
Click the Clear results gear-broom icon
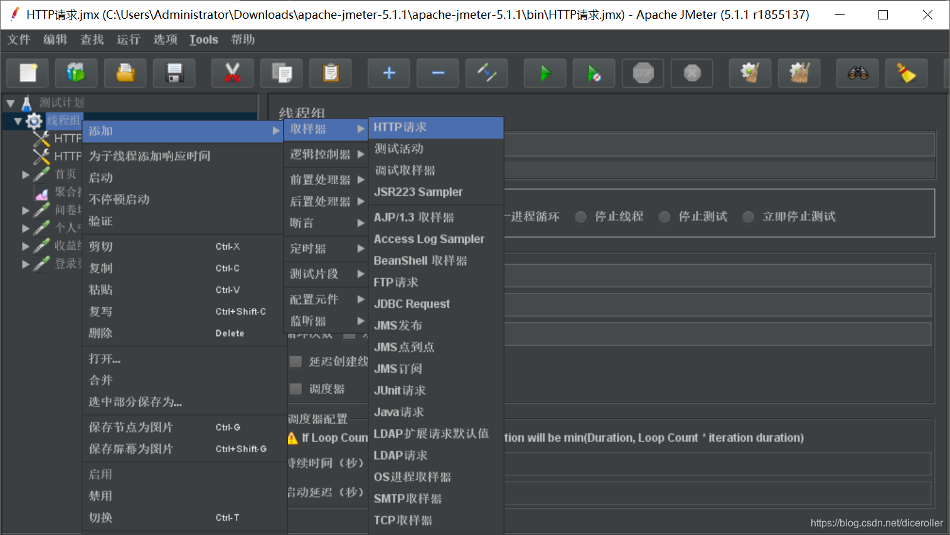(x=750, y=73)
